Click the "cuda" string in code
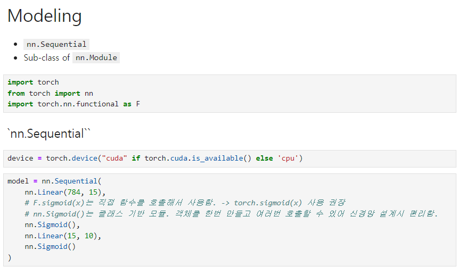The width and height of the screenshot is (458, 267). (114, 158)
